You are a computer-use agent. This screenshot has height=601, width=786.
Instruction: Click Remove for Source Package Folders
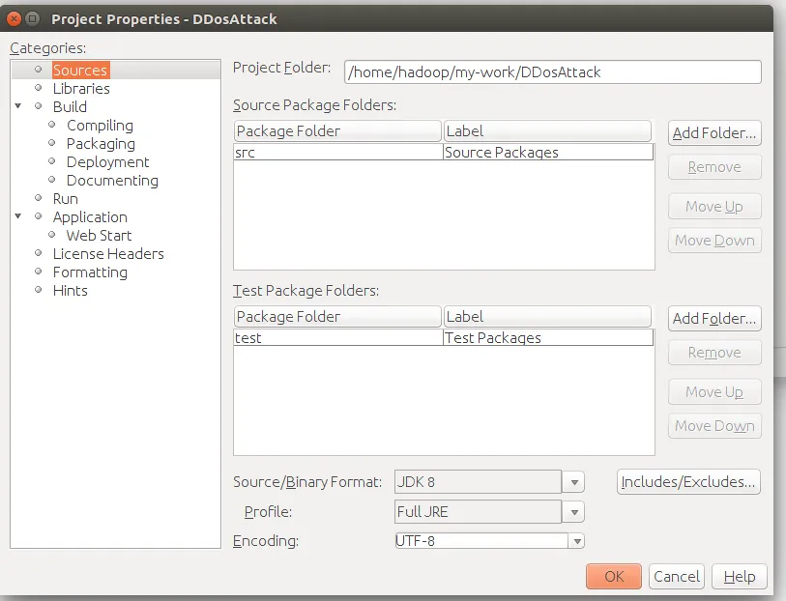714,167
